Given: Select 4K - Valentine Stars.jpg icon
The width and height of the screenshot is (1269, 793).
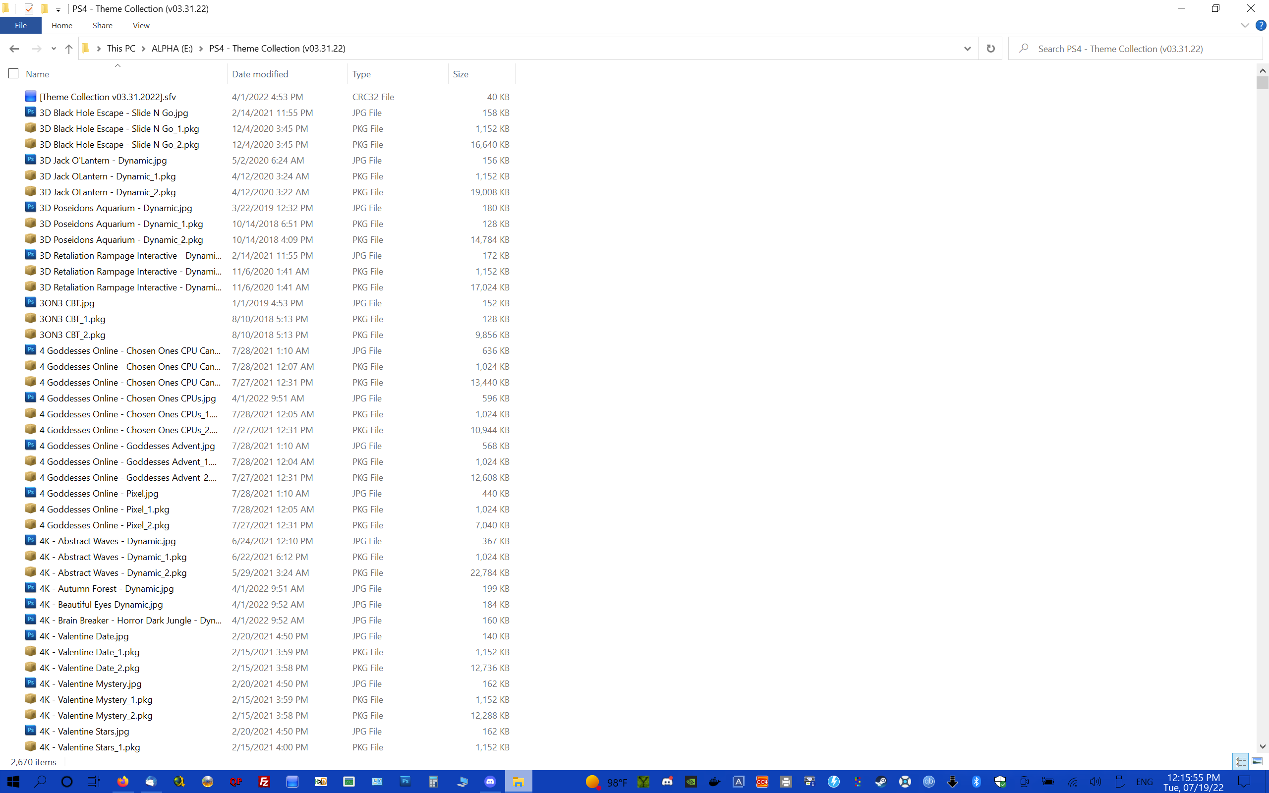Looking at the screenshot, I should point(31,731).
